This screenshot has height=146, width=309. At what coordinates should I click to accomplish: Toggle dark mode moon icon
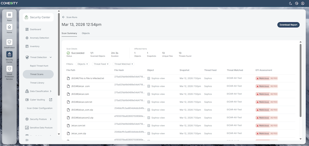[290, 3]
